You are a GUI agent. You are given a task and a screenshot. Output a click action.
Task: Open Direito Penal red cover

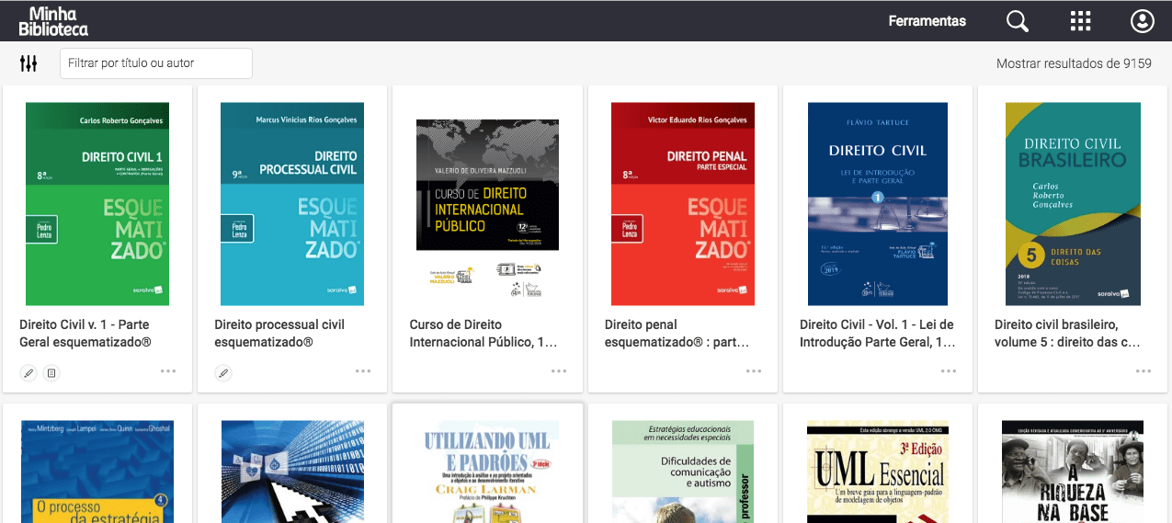click(x=683, y=204)
